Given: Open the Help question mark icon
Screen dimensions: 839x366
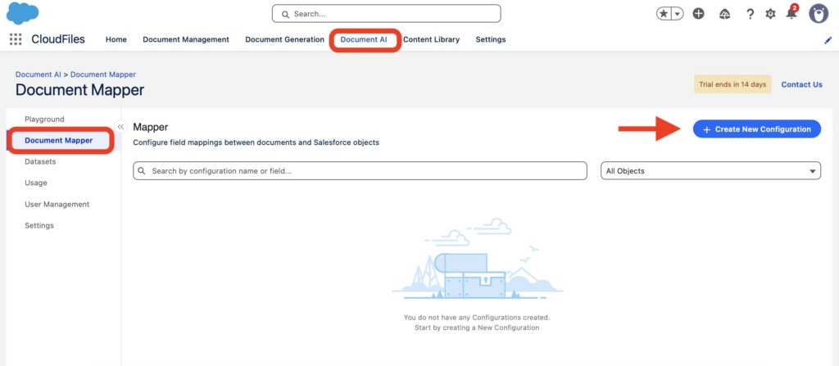Looking at the screenshot, I should (751, 14).
